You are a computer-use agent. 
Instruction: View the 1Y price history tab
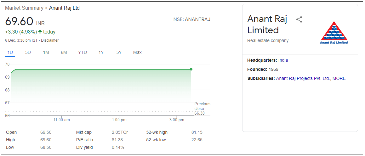[101, 52]
